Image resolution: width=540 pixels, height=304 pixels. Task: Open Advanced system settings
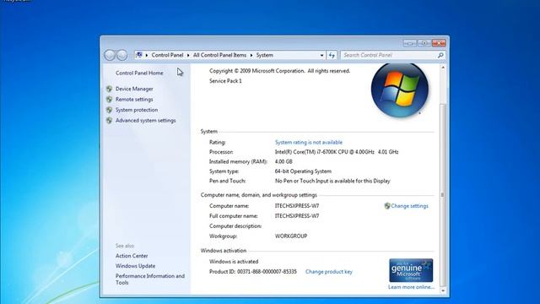(x=146, y=120)
